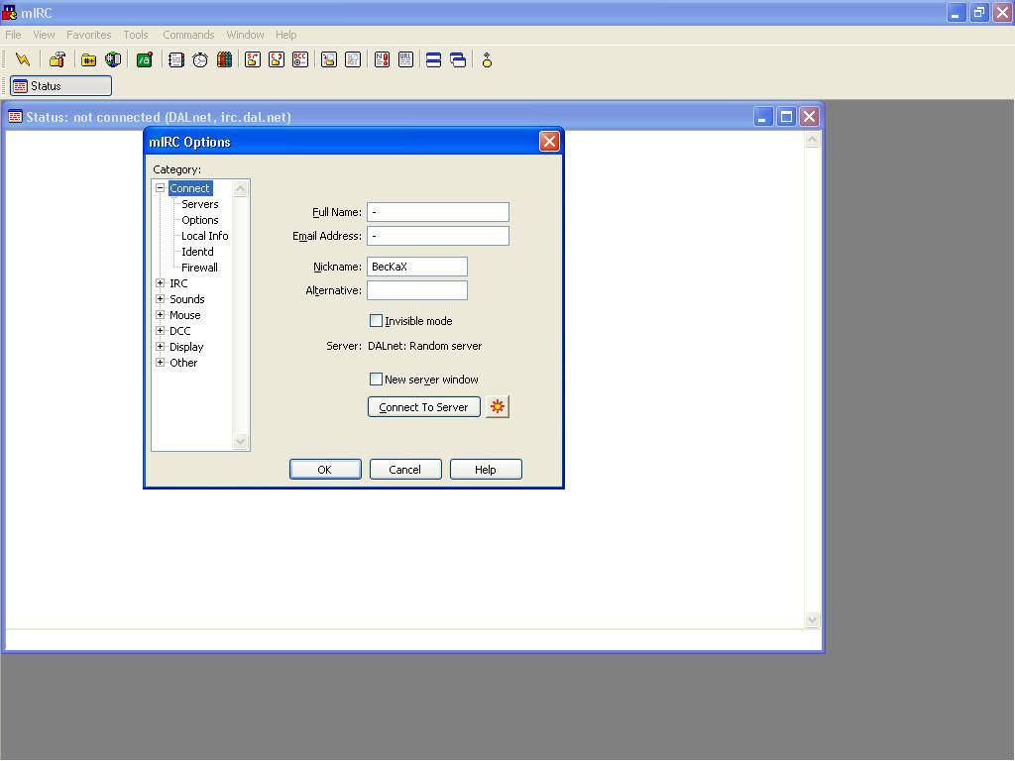Screen dimensions: 1015x761
Task: Open the Received files toolbar icon
Action: click(329, 59)
